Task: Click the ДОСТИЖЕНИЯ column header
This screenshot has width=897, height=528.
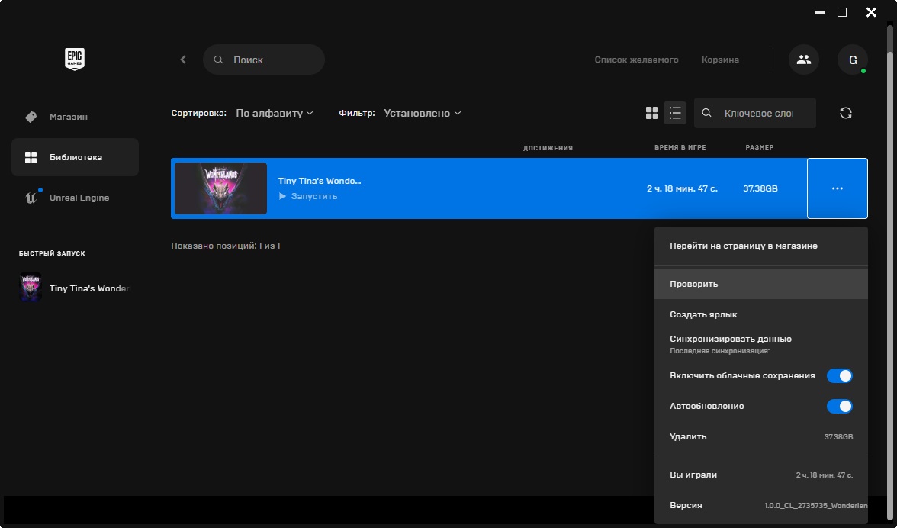Action: pos(548,148)
